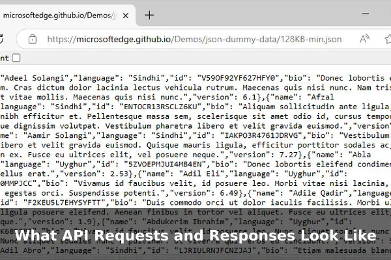Click the id "V59OF92YF627HFY0"
Viewport: 391px width, 260px height.
point(238,78)
